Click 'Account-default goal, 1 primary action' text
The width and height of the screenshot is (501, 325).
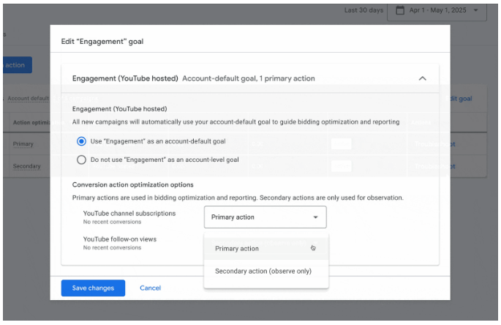(x=249, y=78)
